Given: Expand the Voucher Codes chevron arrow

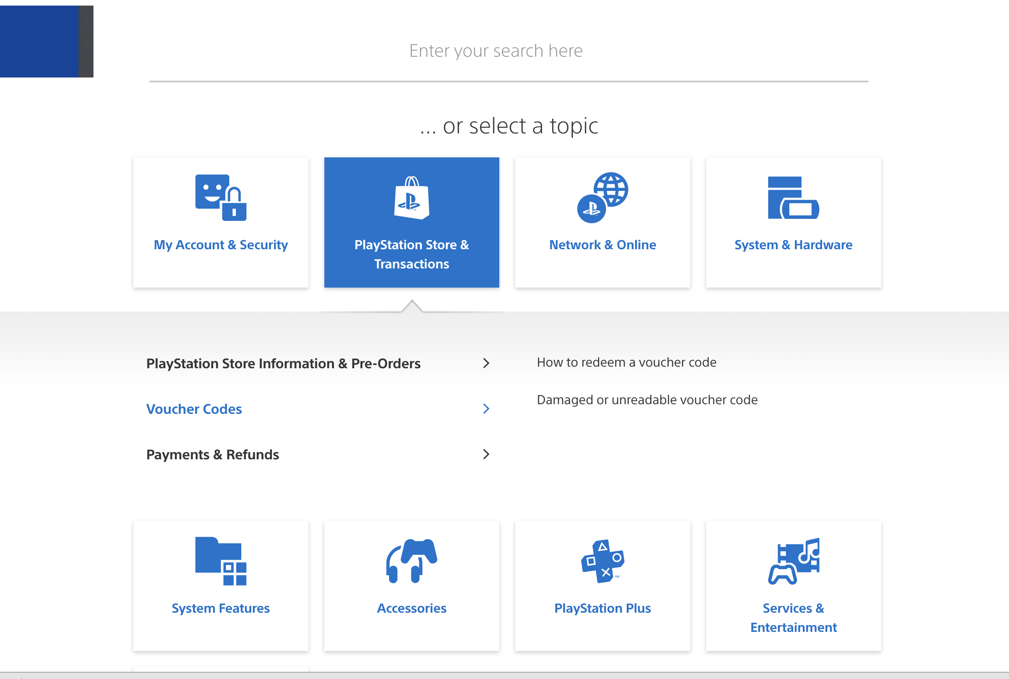Looking at the screenshot, I should pos(486,408).
